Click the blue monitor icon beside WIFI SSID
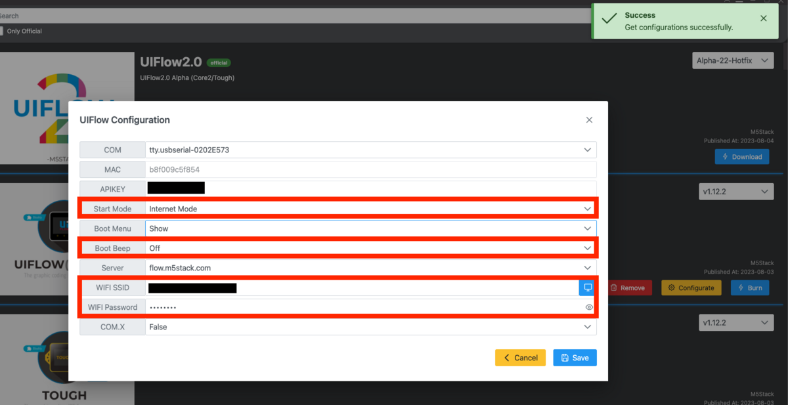The height and width of the screenshot is (405, 788). [x=588, y=288]
